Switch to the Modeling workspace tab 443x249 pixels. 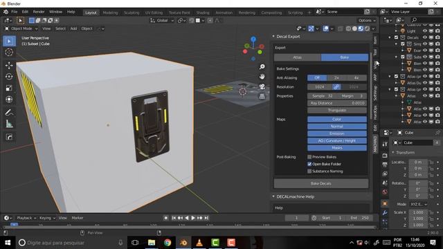pos(110,12)
